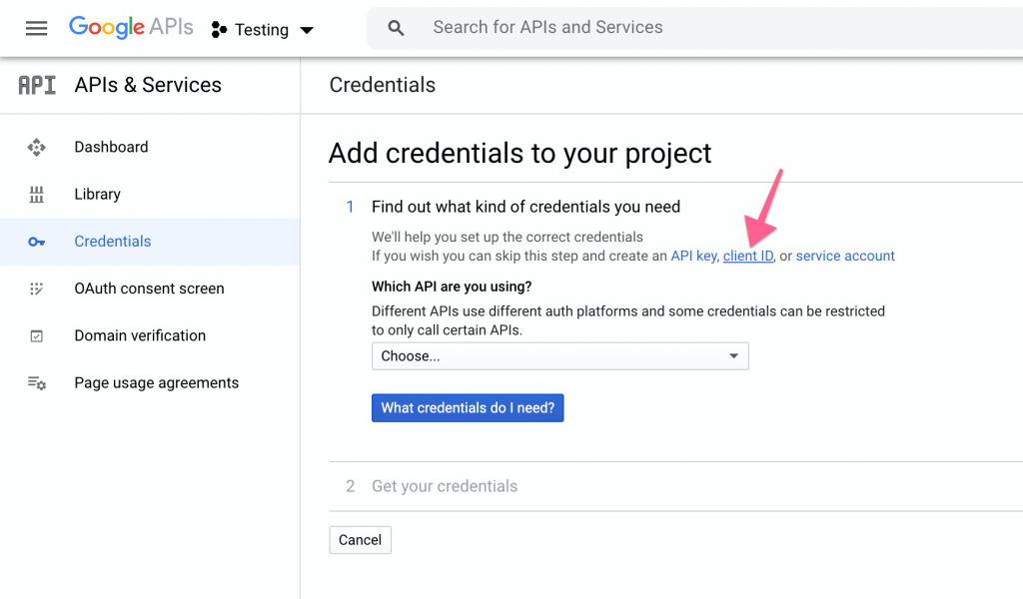Click the Page usage agreements icon
Image resolution: width=1023 pixels, height=599 pixels.
pyautogui.click(x=37, y=383)
